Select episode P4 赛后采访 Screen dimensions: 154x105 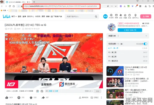128,61
